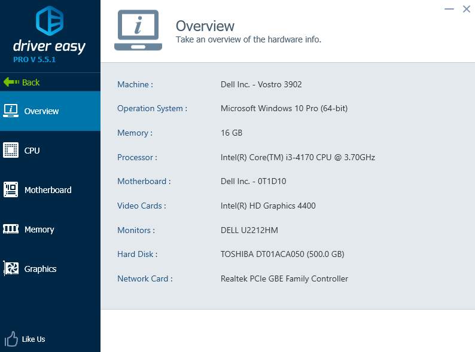This screenshot has width=475, height=352.
Task: Click the CPU chip icon in sidebar
Action: tap(11, 150)
